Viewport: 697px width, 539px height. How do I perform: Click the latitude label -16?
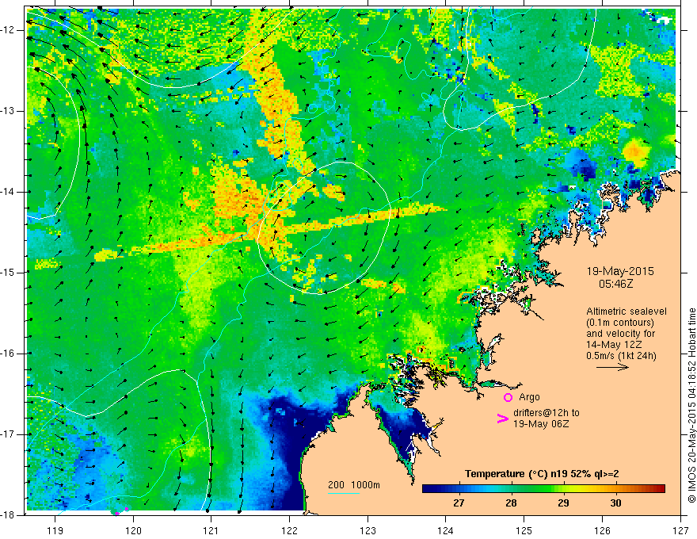point(8,353)
